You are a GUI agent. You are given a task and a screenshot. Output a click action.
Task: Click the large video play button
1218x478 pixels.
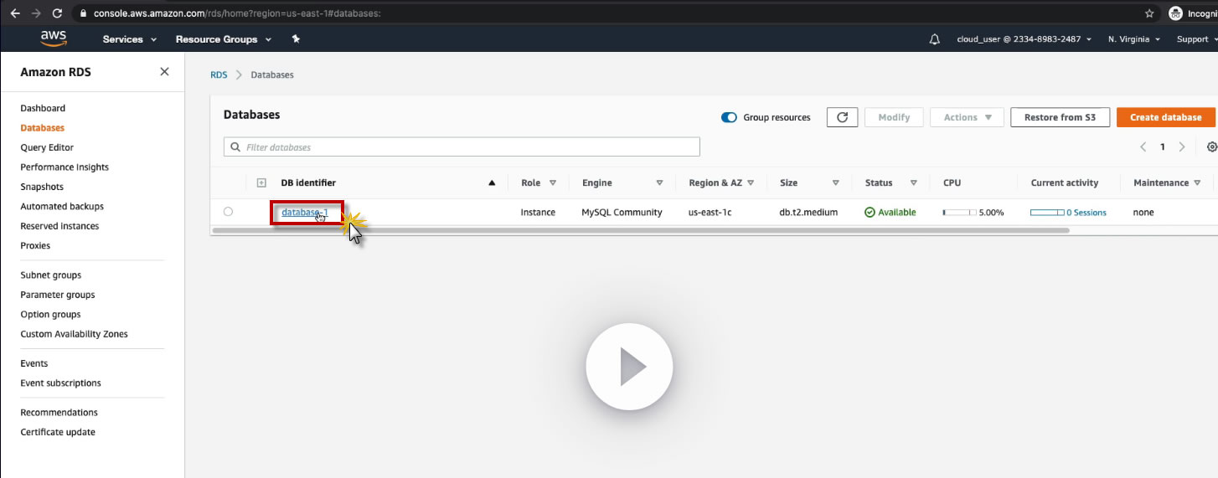[629, 367]
